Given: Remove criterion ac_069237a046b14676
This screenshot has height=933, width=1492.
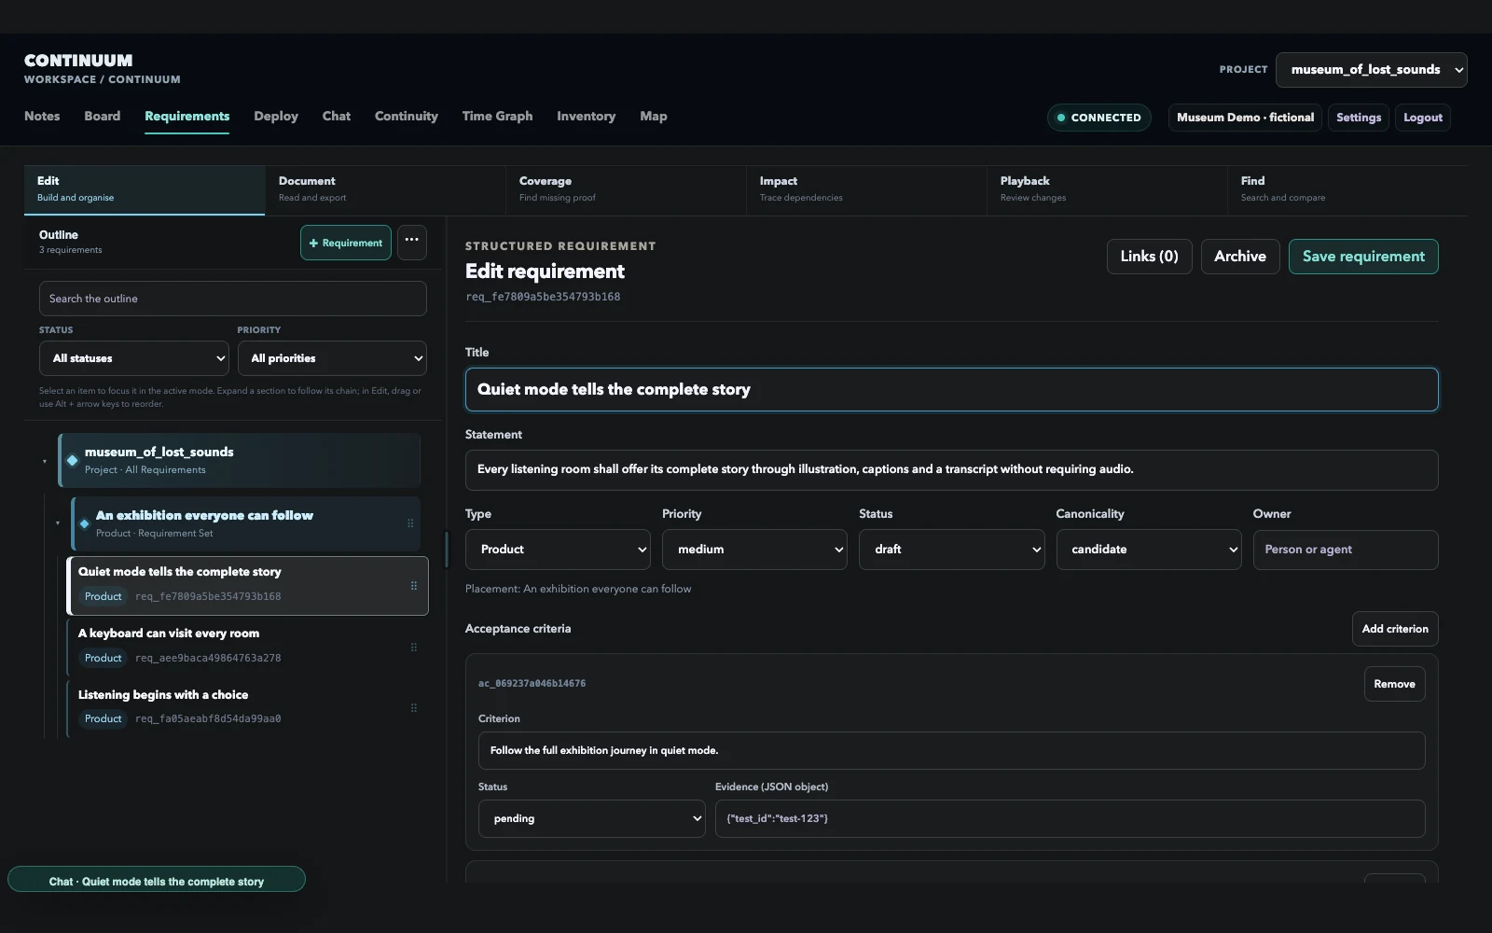Looking at the screenshot, I should pos(1394,684).
